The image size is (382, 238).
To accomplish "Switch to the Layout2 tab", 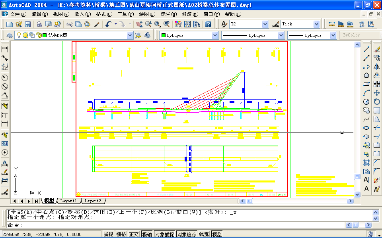I will [93, 201].
